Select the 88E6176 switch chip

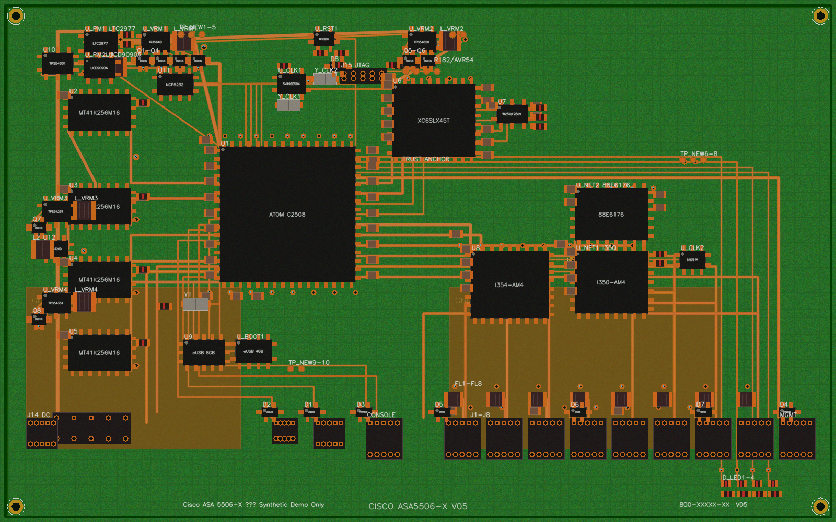(611, 214)
